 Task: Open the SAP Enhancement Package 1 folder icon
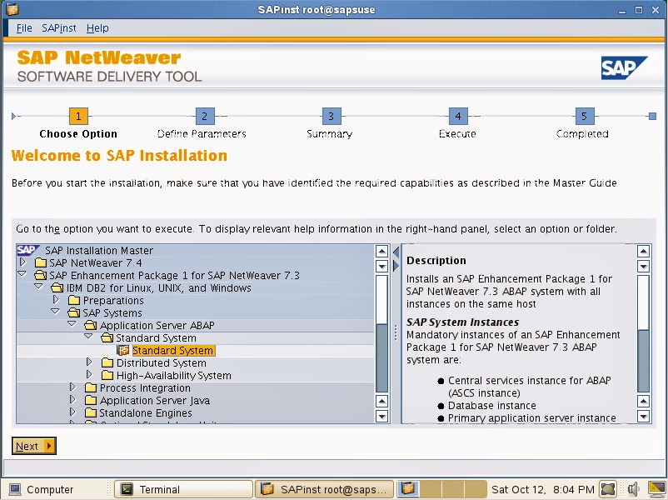41,275
